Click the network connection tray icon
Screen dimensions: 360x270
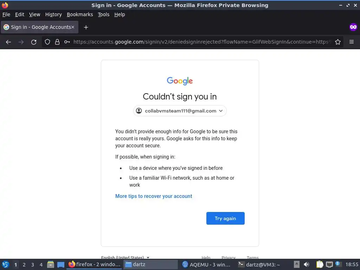tap(329, 264)
